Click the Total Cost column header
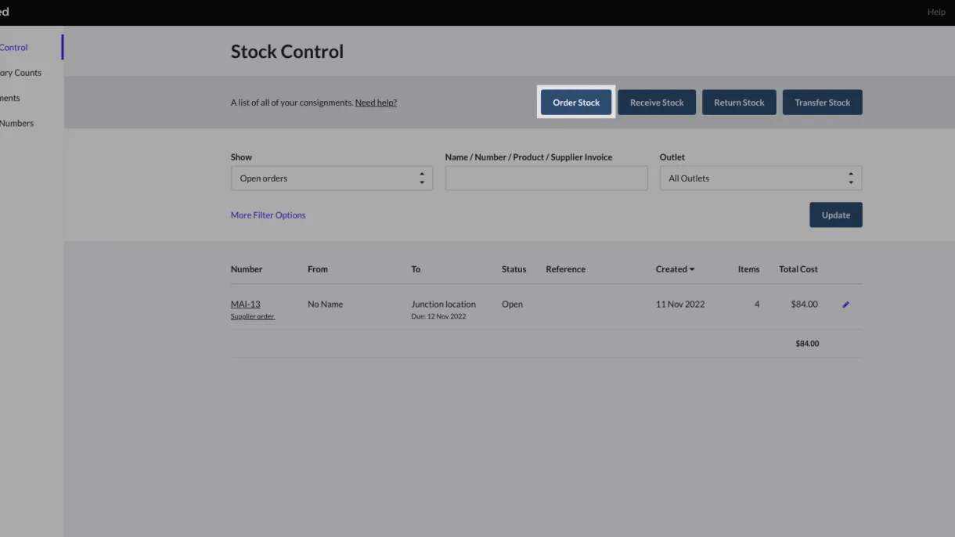Viewport: 955px width, 537px height. click(x=798, y=269)
